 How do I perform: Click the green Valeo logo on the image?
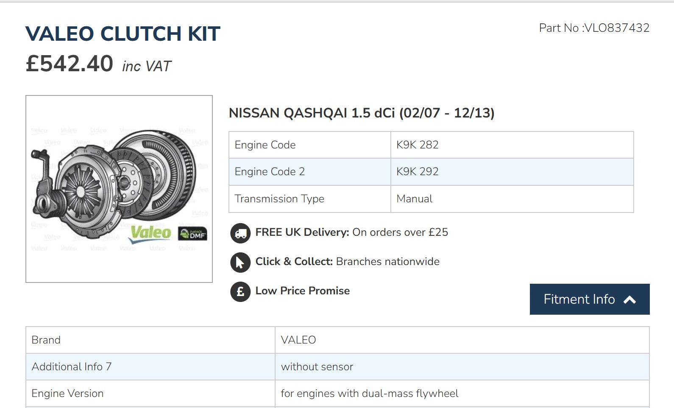pos(150,232)
